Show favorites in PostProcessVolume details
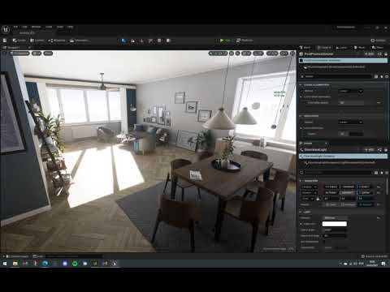 (x=382, y=76)
